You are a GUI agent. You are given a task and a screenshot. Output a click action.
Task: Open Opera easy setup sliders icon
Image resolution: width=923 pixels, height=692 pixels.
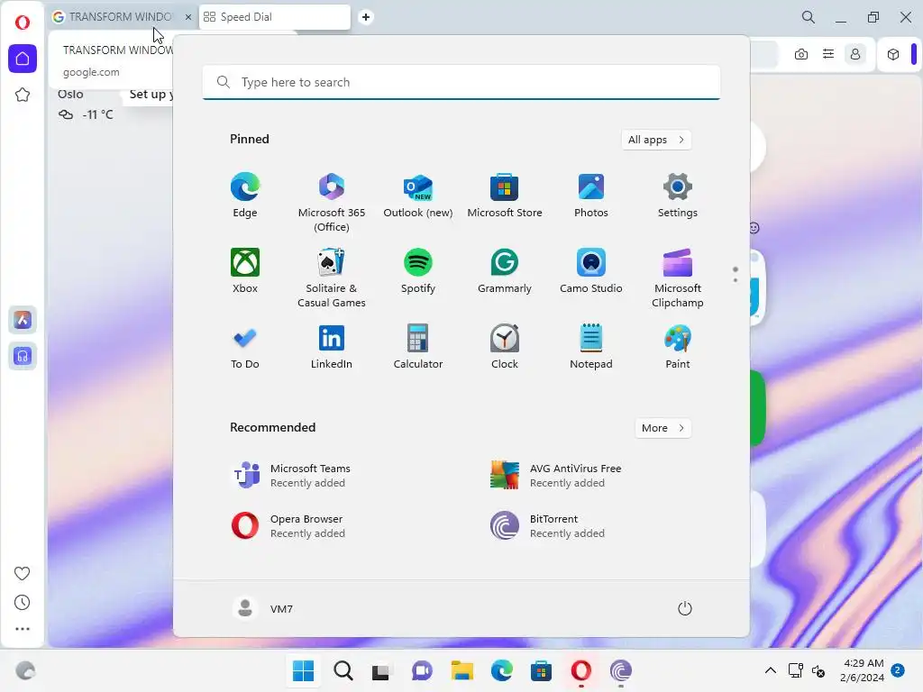tap(828, 54)
